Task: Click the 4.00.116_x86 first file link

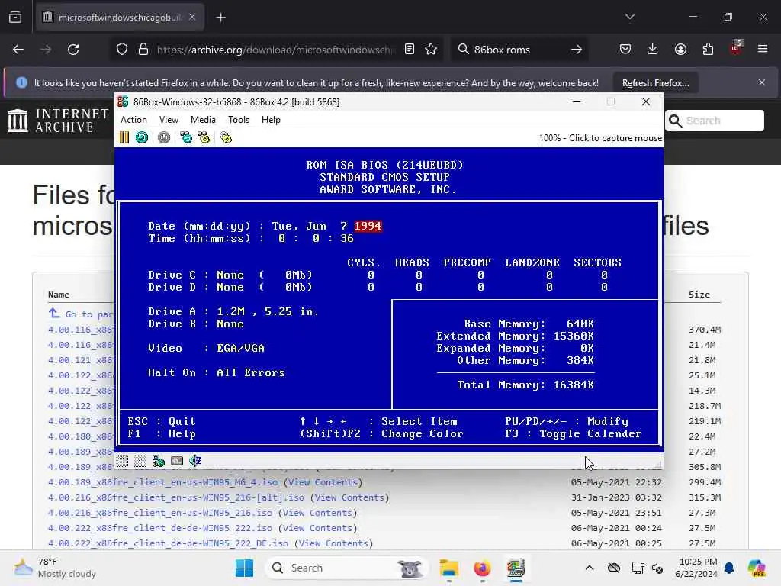Action: 81,330
